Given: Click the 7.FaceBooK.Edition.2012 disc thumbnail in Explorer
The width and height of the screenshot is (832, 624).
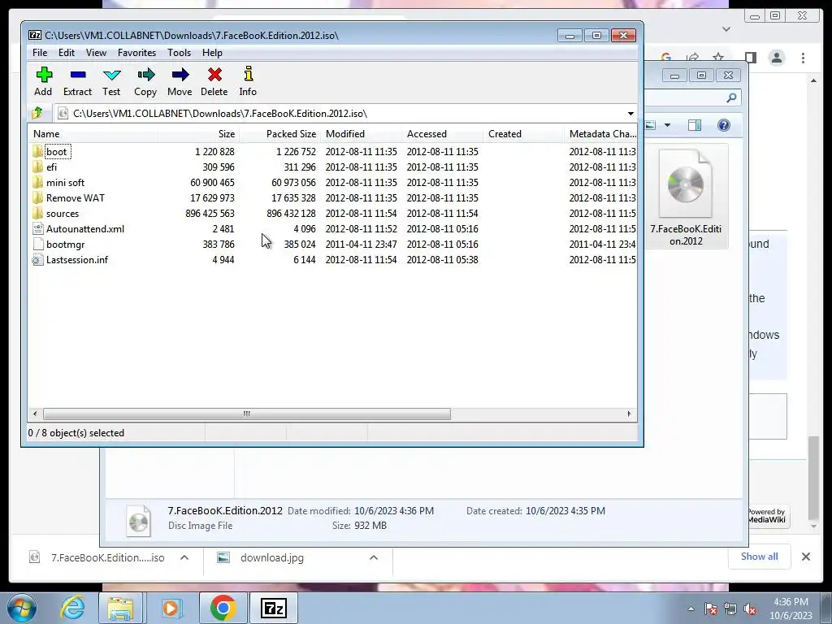Looking at the screenshot, I should pyautogui.click(x=686, y=184).
